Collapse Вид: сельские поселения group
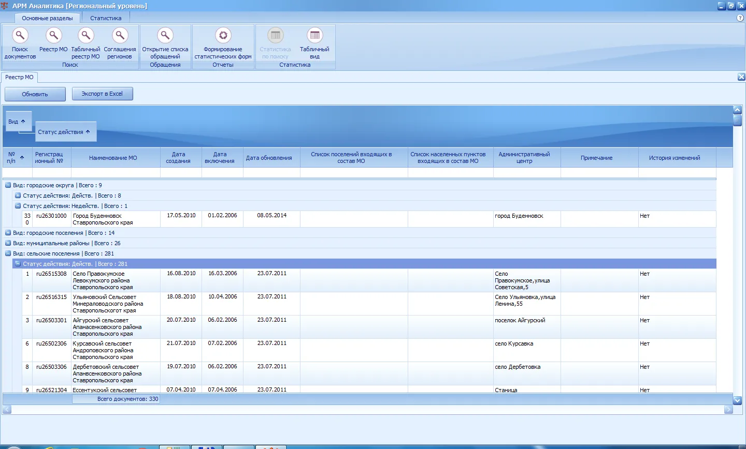The width and height of the screenshot is (746, 449). [x=8, y=253]
